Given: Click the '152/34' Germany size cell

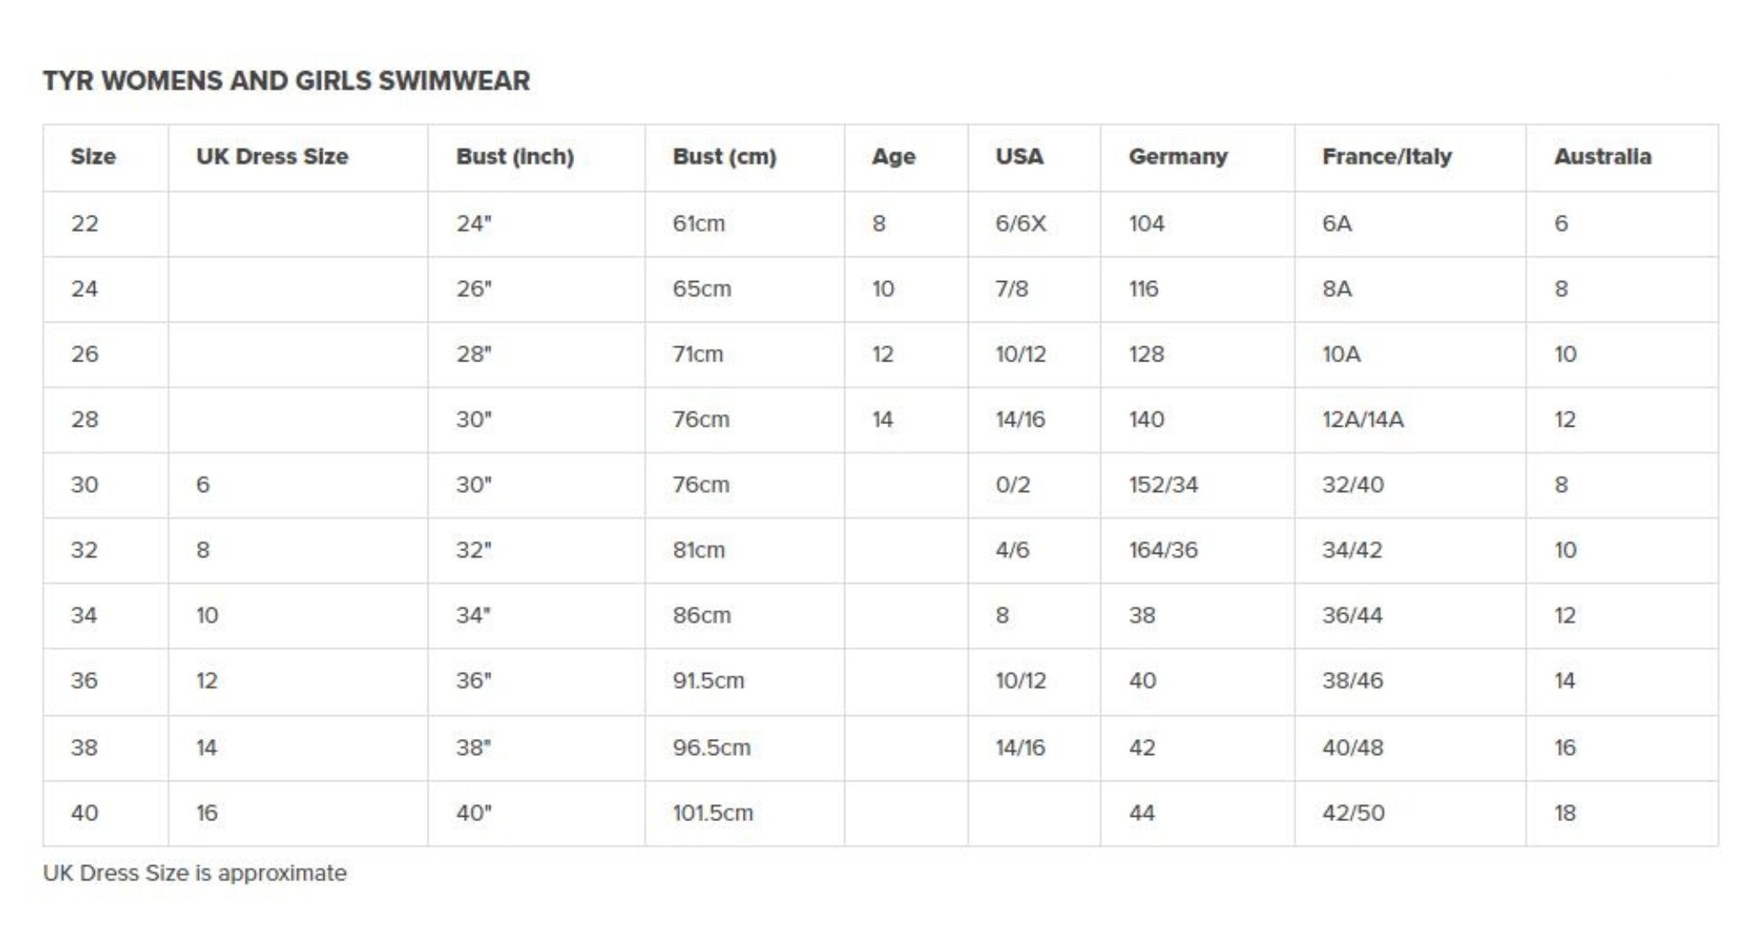Looking at the screenshot, I should tap(1164, 484).
